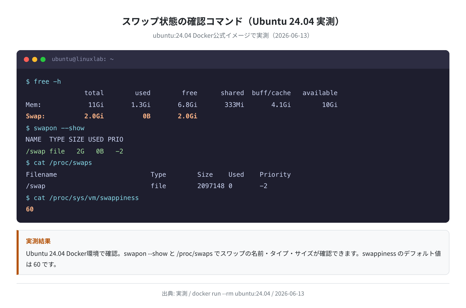Viewport: 466px width, 308px height.
Task: Click Mem total value 11Gi
Action: [x=96, y=105]
